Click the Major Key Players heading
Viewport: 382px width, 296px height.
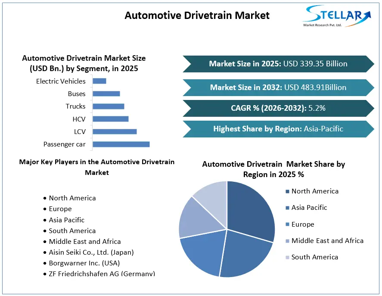click(97, 167)
